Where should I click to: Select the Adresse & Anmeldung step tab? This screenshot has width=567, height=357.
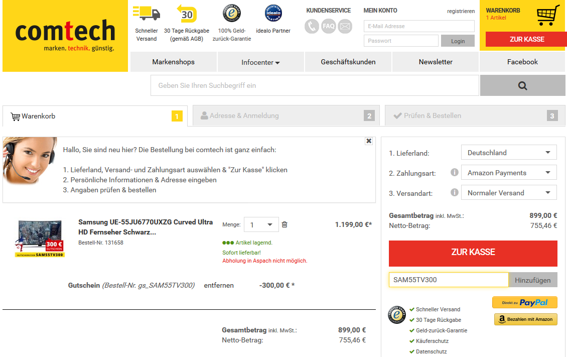click(x=286, y=116)
